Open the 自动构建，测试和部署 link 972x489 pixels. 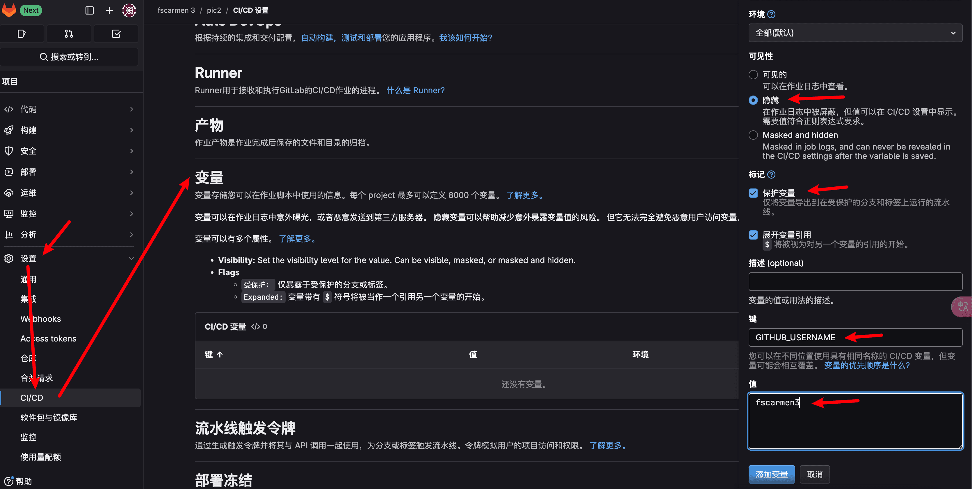coord(341,38)
